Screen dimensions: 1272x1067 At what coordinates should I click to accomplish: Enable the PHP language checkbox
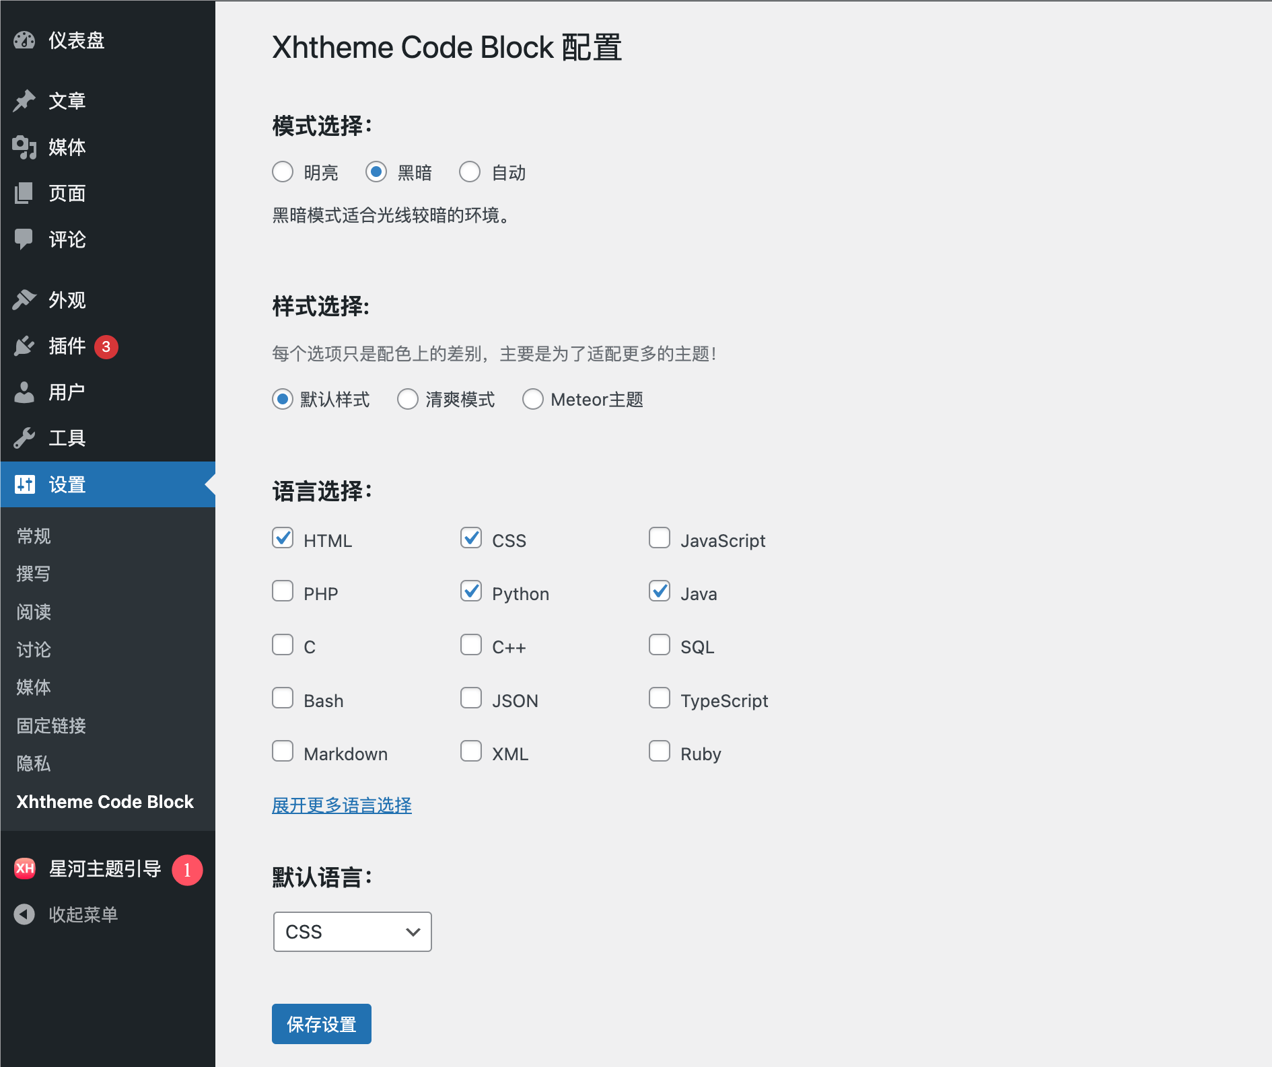click(283, 591)
